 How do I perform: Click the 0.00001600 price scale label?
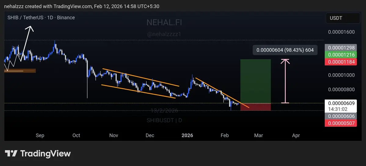click(341, 32)
